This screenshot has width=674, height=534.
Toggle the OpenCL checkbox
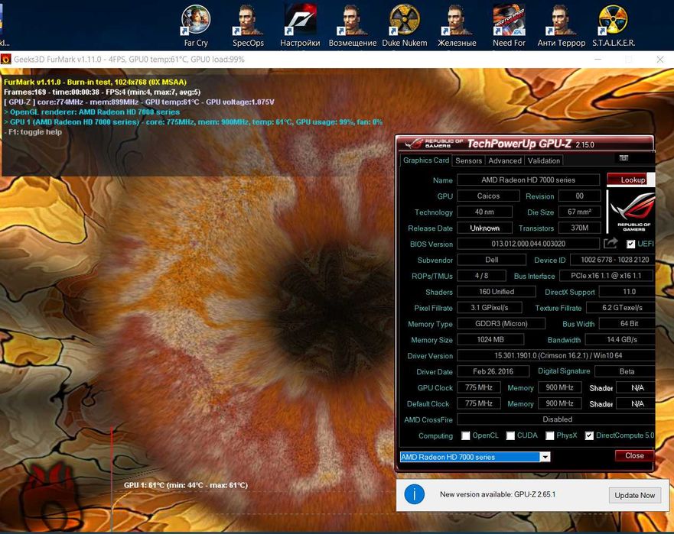pyautogui.click(x=465, y=435)
